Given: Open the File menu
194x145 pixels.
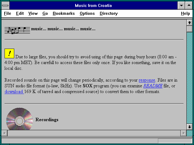Looking at the screenshot, I should point(7,13).
